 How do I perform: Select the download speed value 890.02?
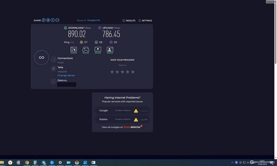point(77,34)
